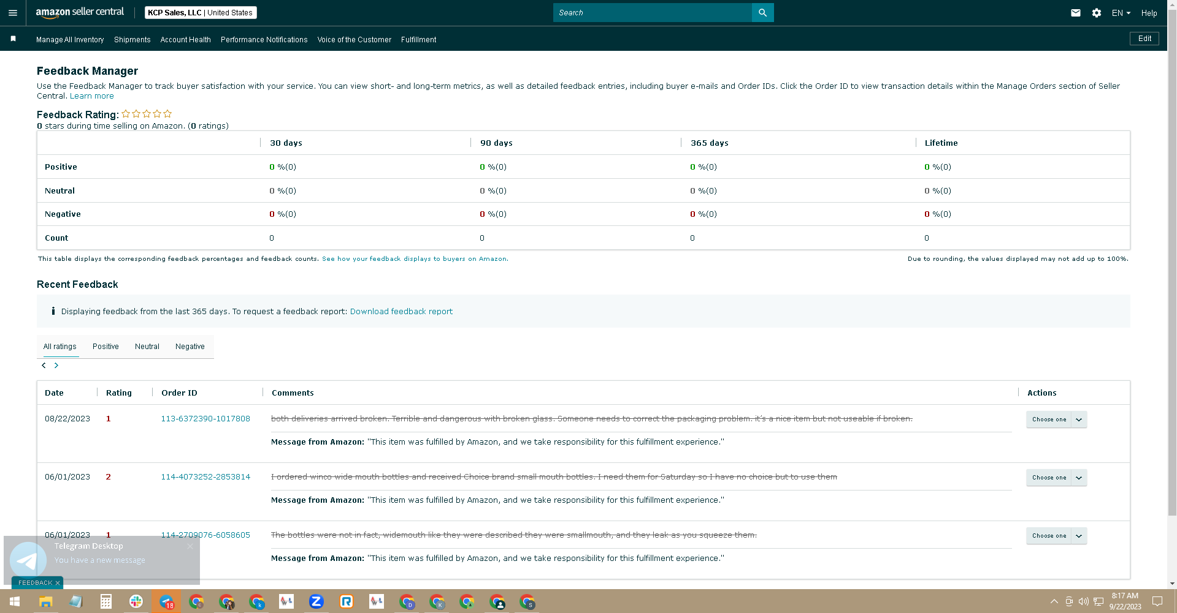Open order 114-2709076-6058605 details
This screenshot has width=1177, height=613.
[205, 535]
